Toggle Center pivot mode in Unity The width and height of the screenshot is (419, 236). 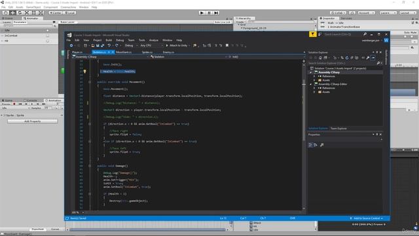[x=56, y=13]
